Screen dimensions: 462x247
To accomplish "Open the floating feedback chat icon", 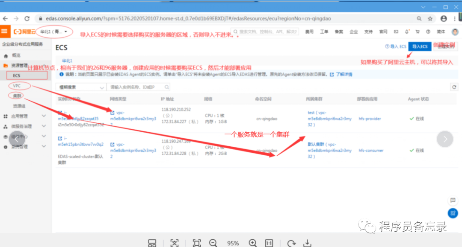I will click(x=453, y=201).
